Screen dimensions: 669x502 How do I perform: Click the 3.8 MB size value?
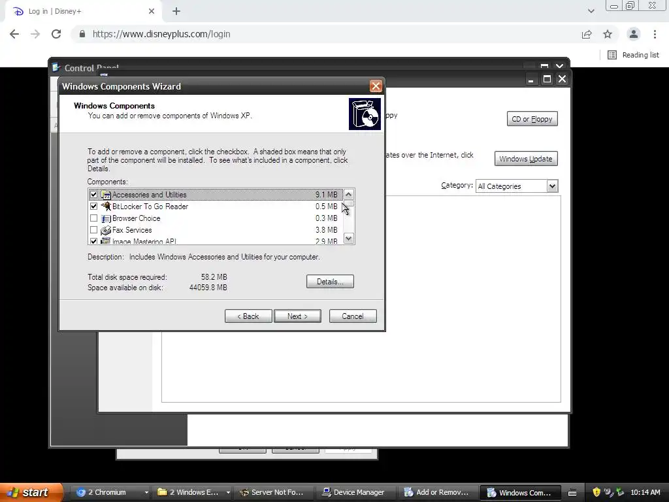pyautogui.click(x=327, y=230)
